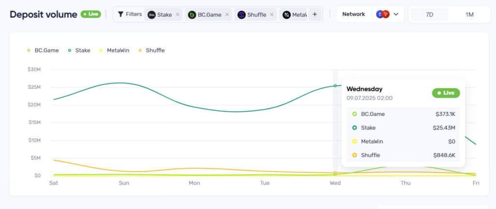Click the Live badge next to Deposit volume
496x209 pixels.
click(91, 14)
